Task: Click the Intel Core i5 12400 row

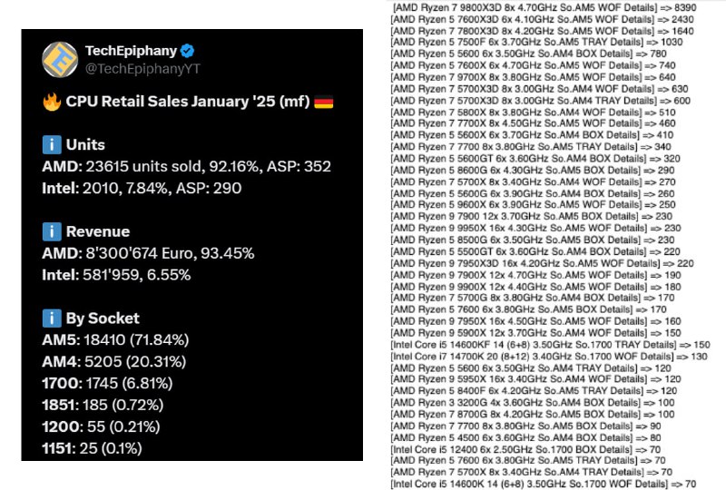Action: coord(525,449)
